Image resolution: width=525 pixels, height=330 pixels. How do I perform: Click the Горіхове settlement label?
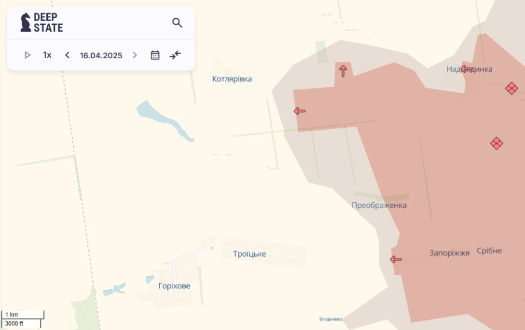(x=174, y=286)
